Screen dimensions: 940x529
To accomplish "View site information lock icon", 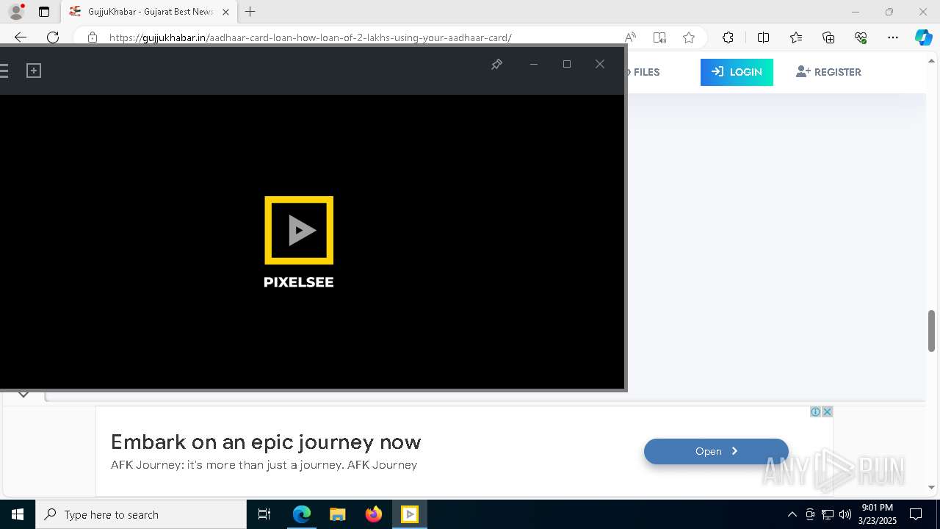I will (x=93, y=37).
